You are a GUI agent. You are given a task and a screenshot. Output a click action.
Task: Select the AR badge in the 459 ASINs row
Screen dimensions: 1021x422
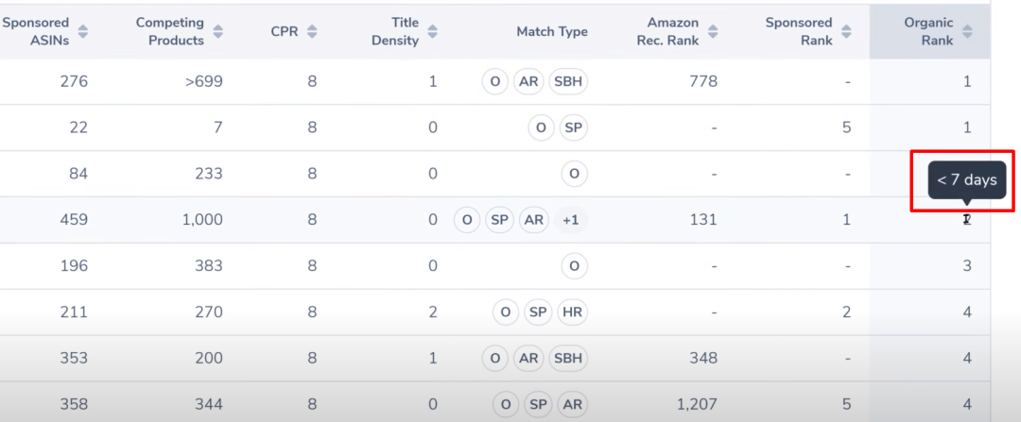coord(534,220)
